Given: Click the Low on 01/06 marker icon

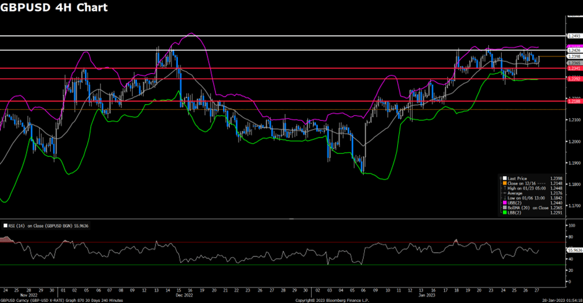Looking at the screenshot, I should (x=504, y=198).
